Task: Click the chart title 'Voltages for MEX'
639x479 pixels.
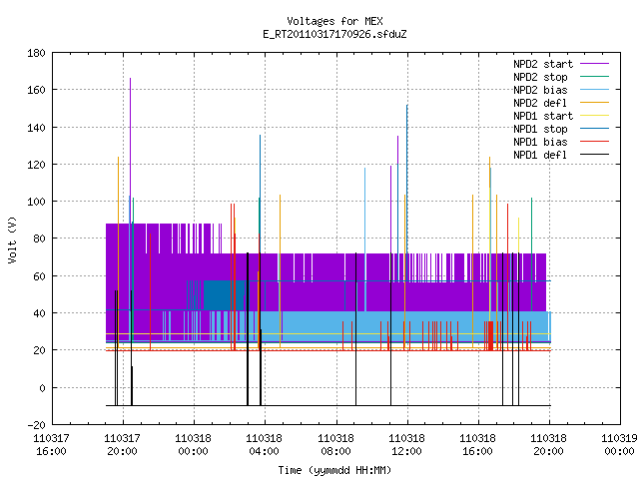Action: [334, 21]
